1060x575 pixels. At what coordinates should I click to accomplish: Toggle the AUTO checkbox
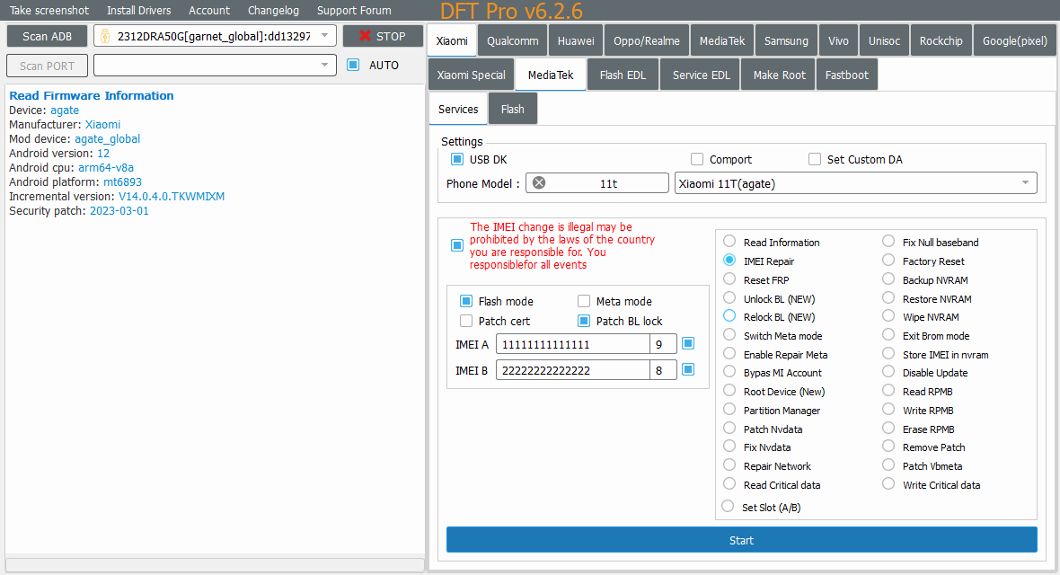(x=353, y=65)
